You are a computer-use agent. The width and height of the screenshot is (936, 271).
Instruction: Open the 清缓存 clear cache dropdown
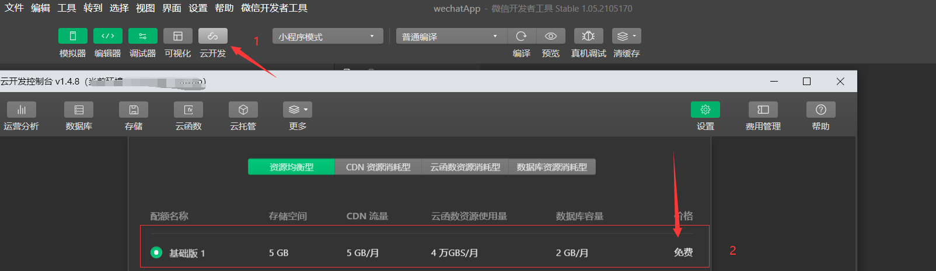click(627, 36)
